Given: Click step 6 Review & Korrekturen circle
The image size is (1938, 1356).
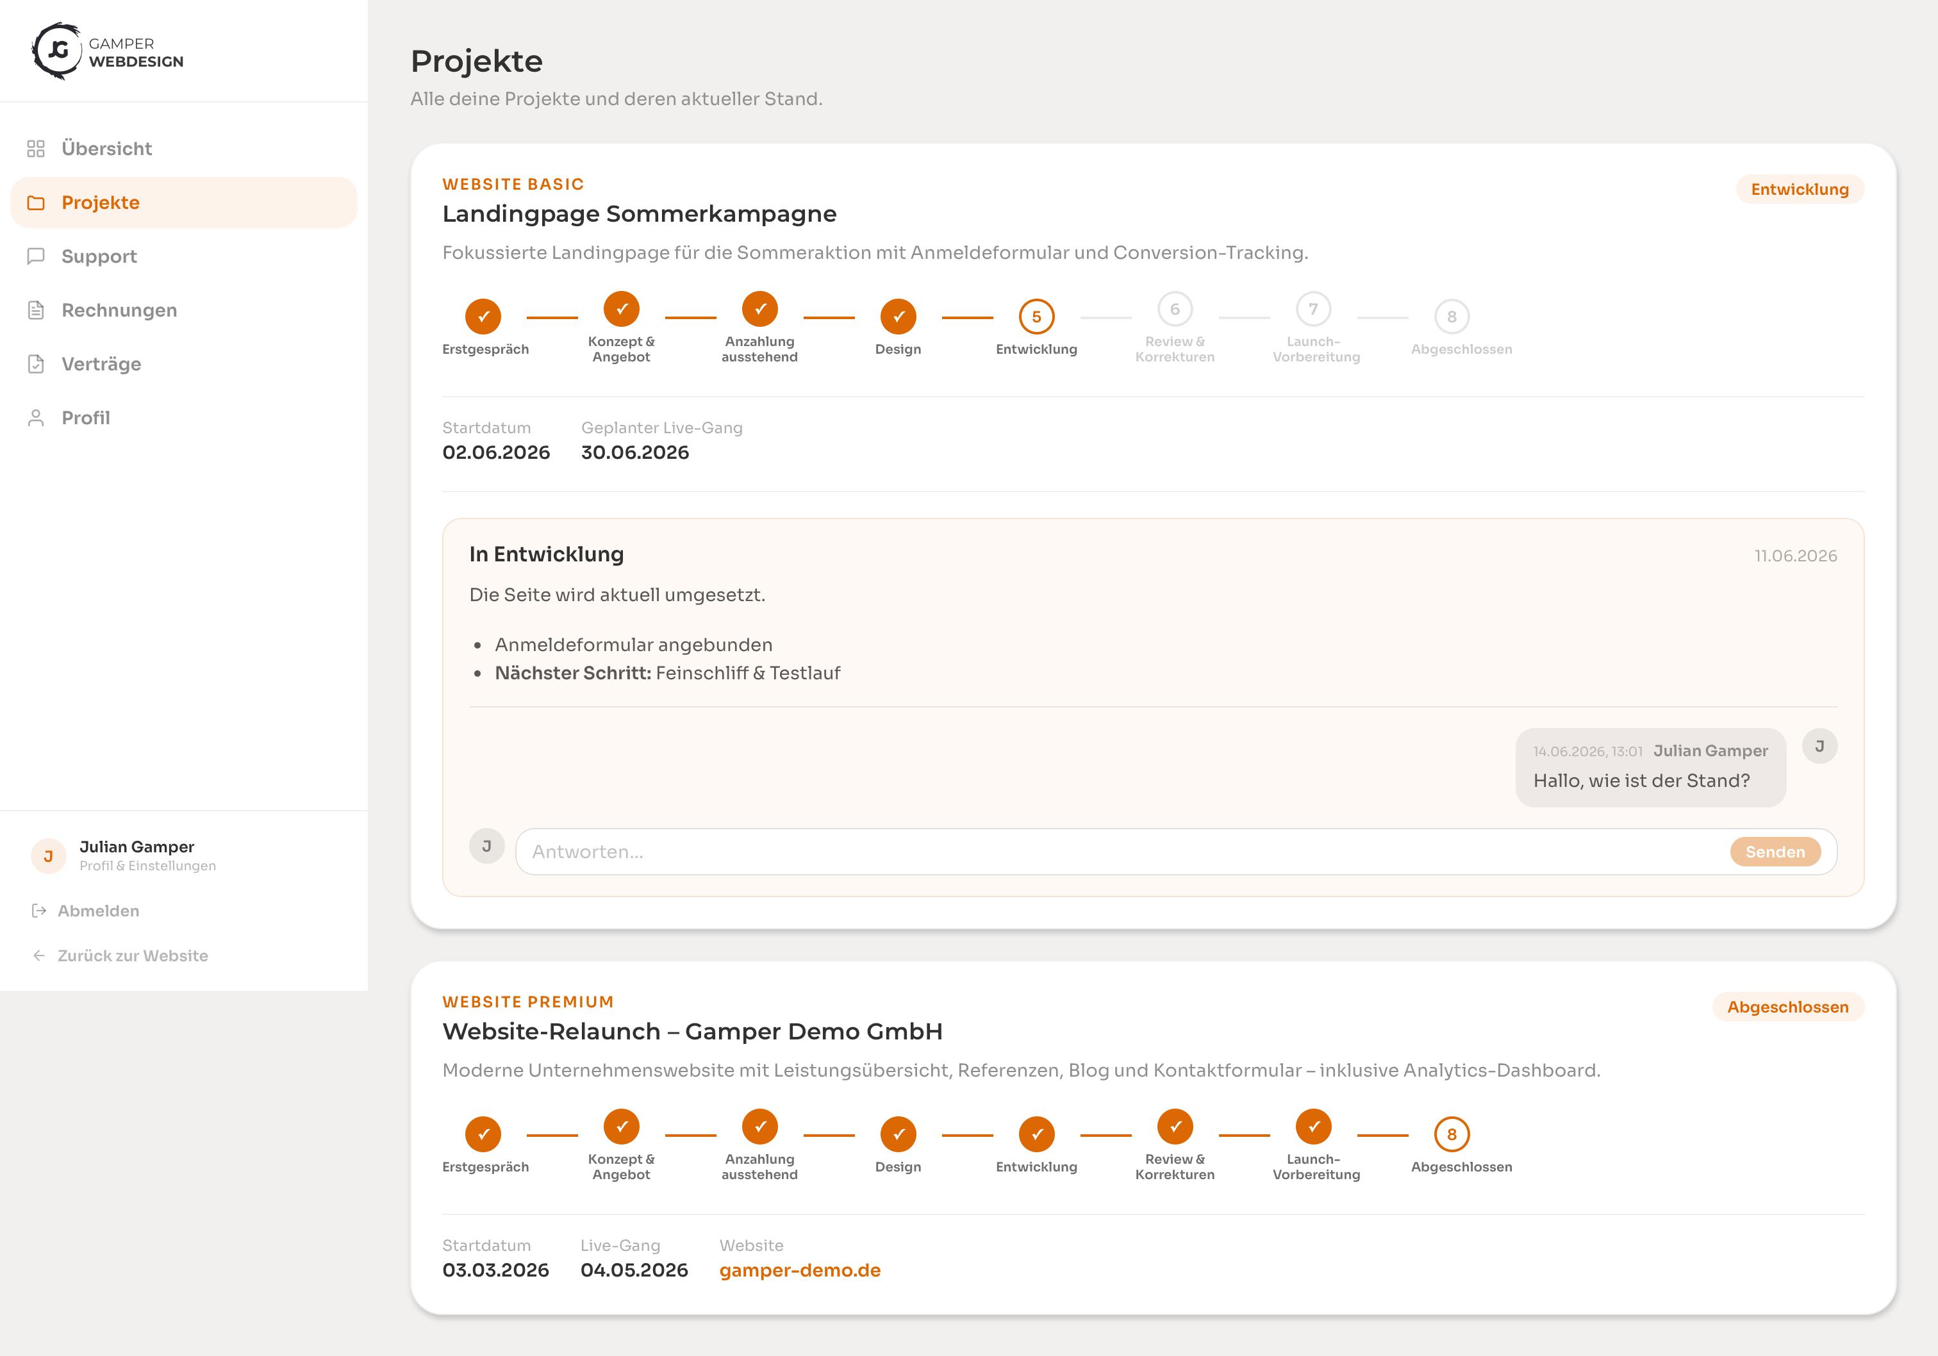Looking at the screenshot, I should [x=1175, y=309].
